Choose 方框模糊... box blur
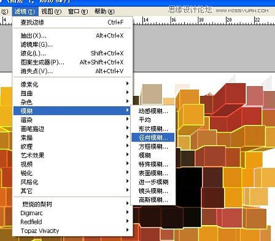The height and width of the screenshot is (241, 275). 153,146
